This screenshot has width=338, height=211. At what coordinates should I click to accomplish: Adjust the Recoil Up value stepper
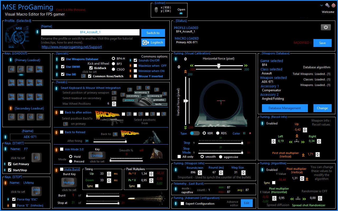[305, 130]
